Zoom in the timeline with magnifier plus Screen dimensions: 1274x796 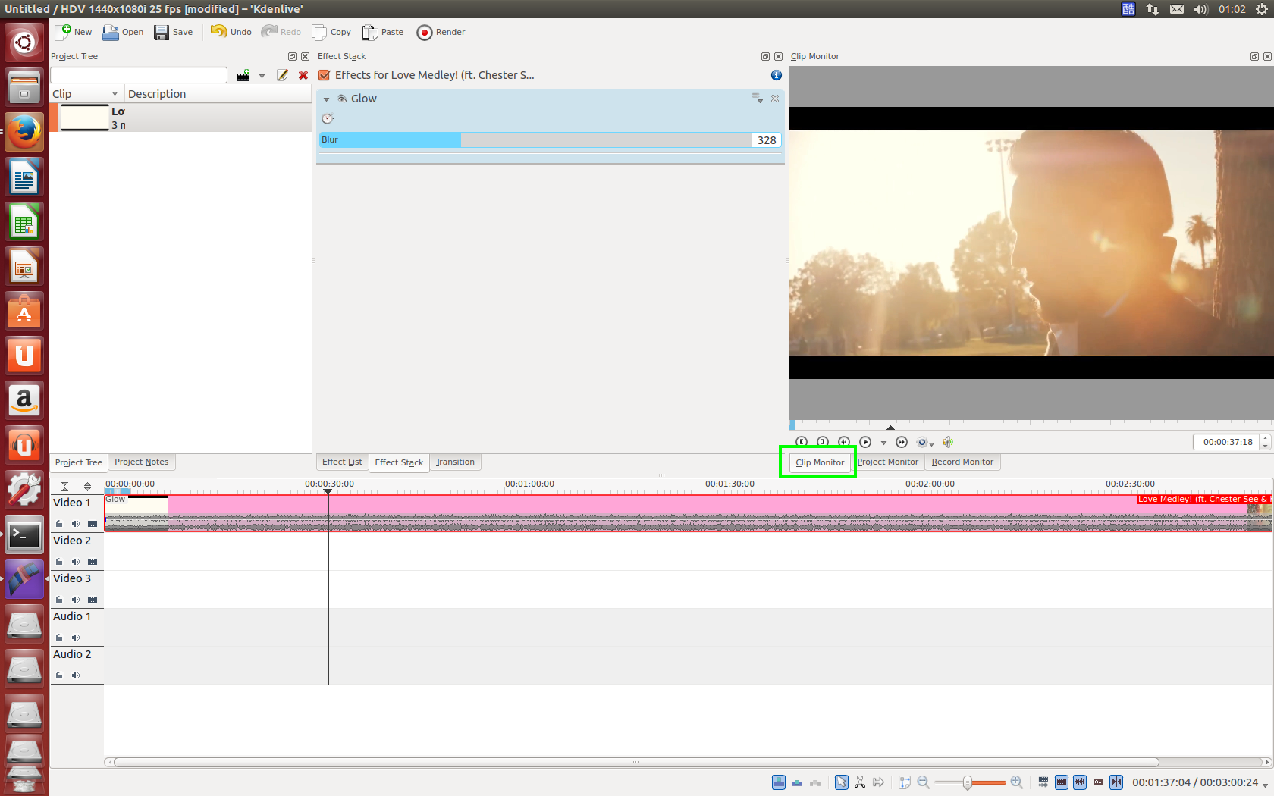point(1016,782)
